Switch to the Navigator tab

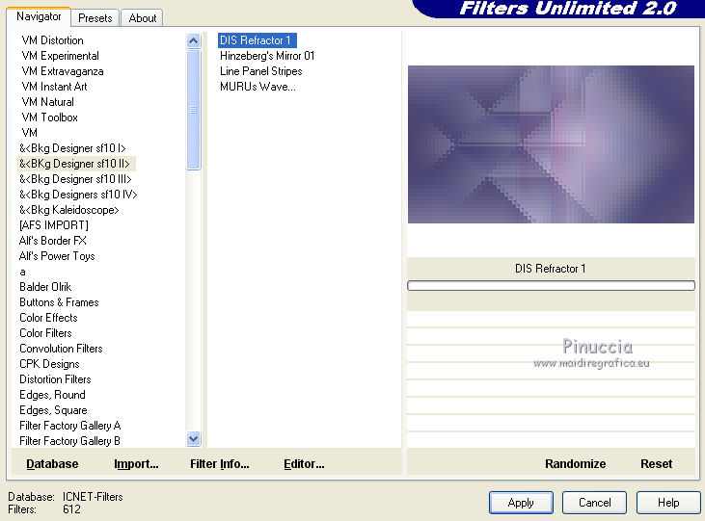[x=39, y=17]
